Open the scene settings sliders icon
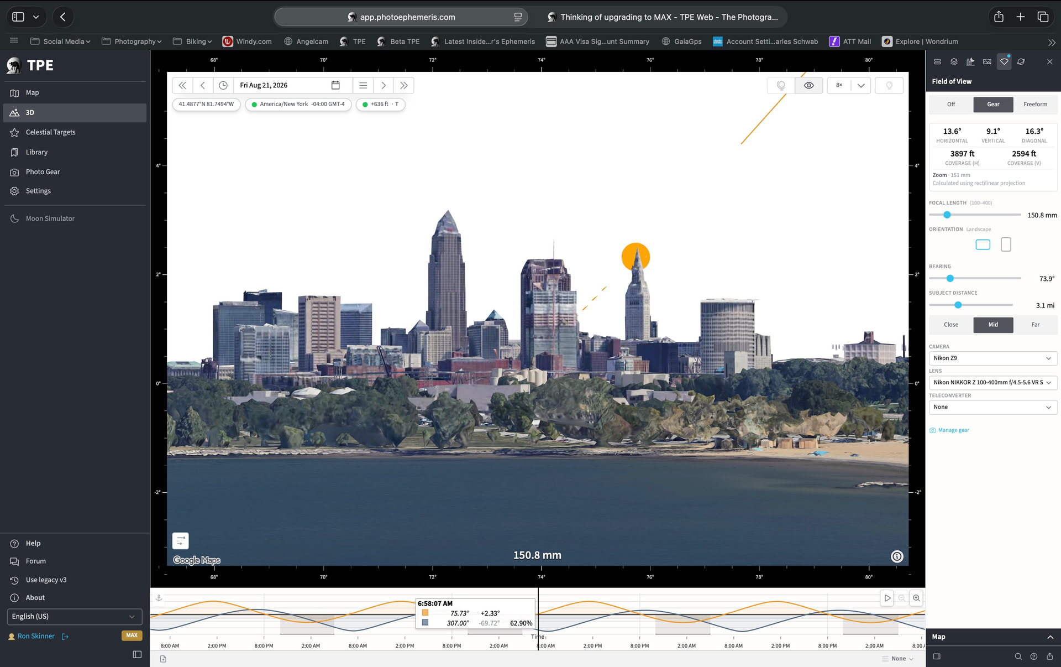 [x=181, y=541]
